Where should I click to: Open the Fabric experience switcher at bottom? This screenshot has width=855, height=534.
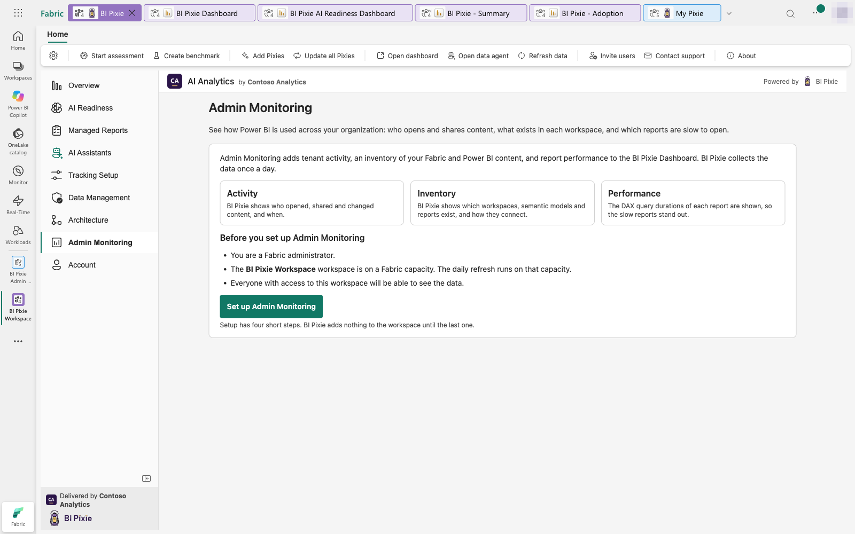click(x=18, y=517)
